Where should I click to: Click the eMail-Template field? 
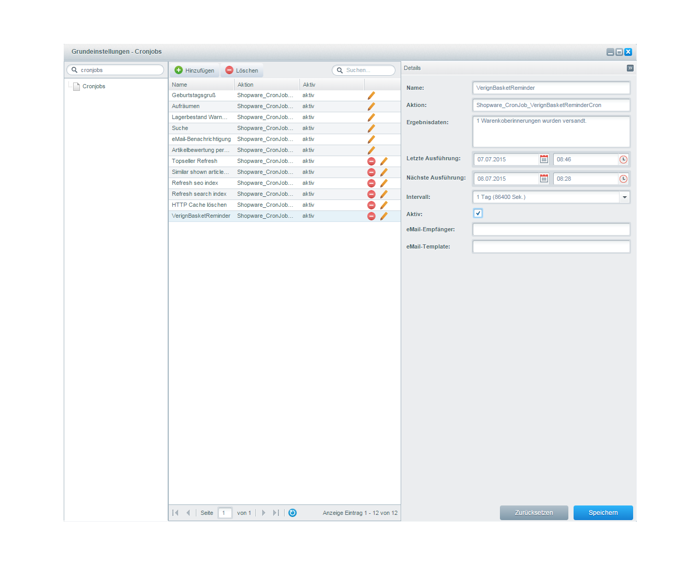551,246
